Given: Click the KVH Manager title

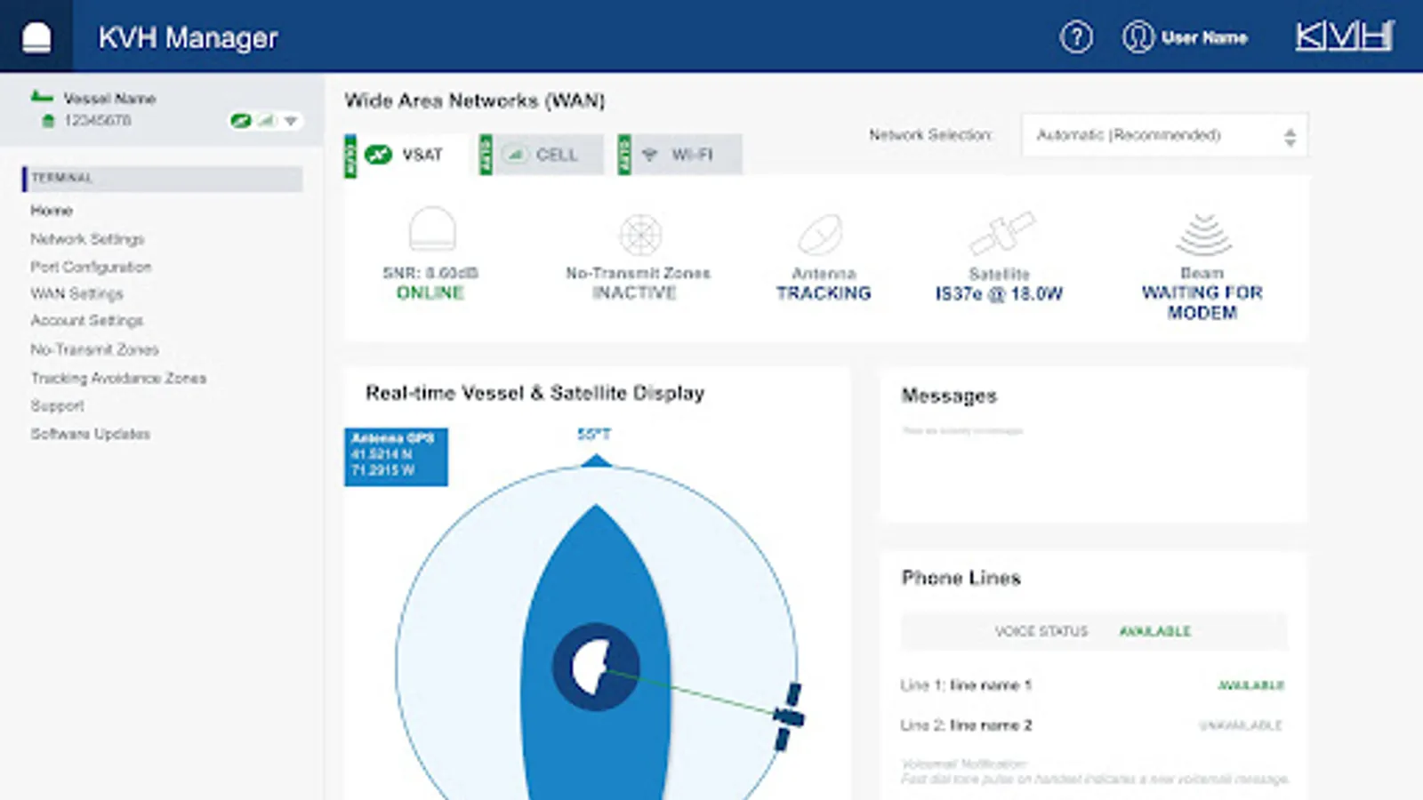Looking at the screenshot, I should tap(188, 37).
